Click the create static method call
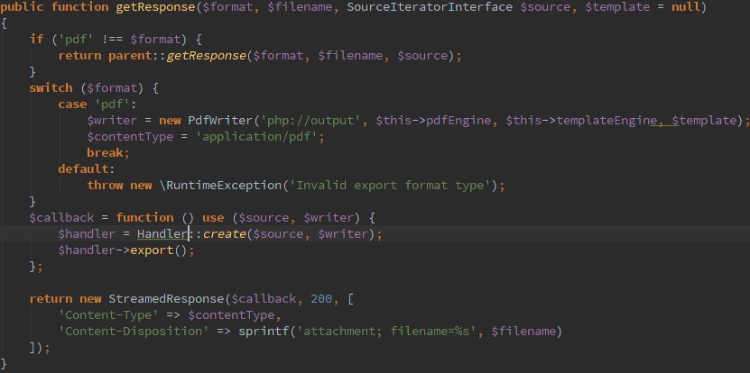This screenshot has height=373, width=750. (225, 234)
